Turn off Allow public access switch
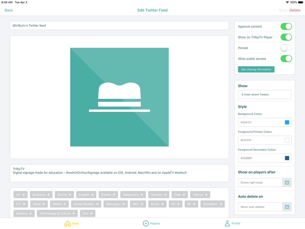Image resolution: width=305 pixels, height=229 pixels. [286, 59]
